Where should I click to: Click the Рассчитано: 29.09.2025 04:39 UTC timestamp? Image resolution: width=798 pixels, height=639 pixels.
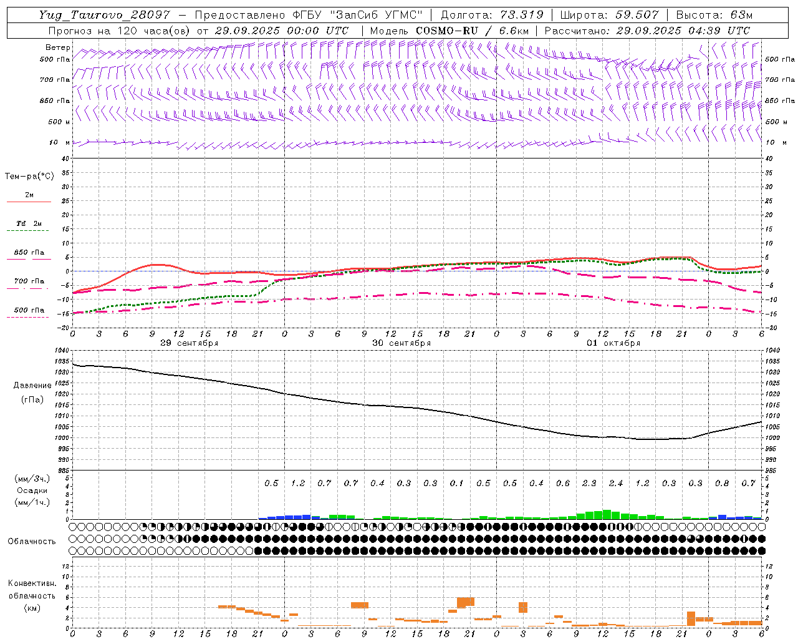pyautogui.click(x=648, y=31)
